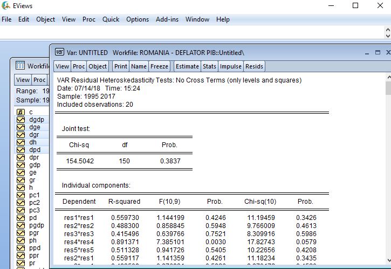The image size is (391, 269).
Task: Click the Workfile window grid icon
Action: tap(20, 66)
